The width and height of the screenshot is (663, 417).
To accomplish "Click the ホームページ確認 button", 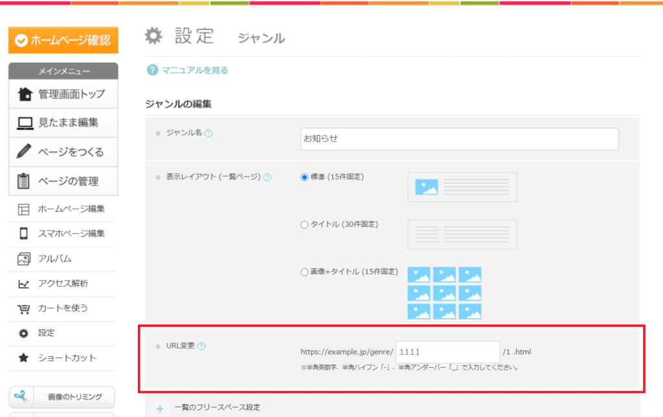I will 62,40.
